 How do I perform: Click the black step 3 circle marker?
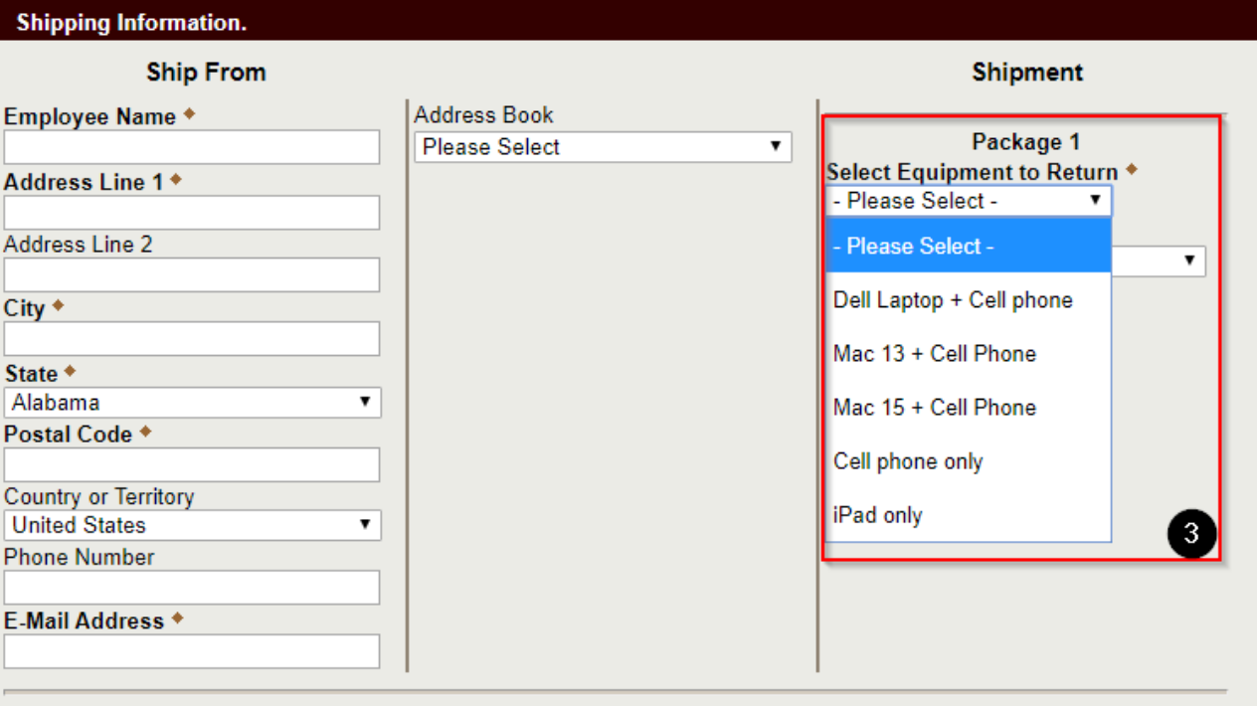(x=1190, y=534)
